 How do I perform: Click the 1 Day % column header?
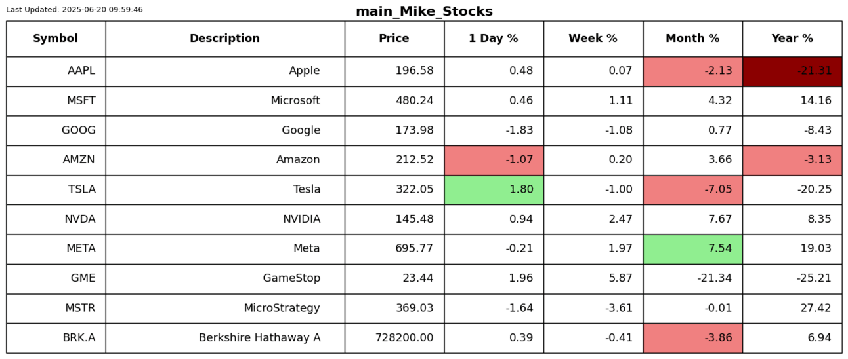pos(494,39)
